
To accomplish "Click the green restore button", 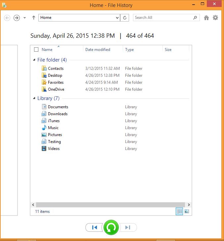I will point(111,227).
